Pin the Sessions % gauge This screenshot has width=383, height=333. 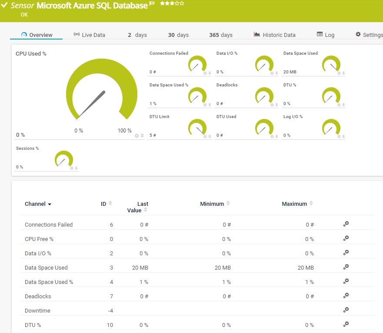pyautogui.click(x=76, y=168)
